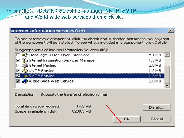
Task: Click the SMTP Service icon
Action: pos(25,76)
